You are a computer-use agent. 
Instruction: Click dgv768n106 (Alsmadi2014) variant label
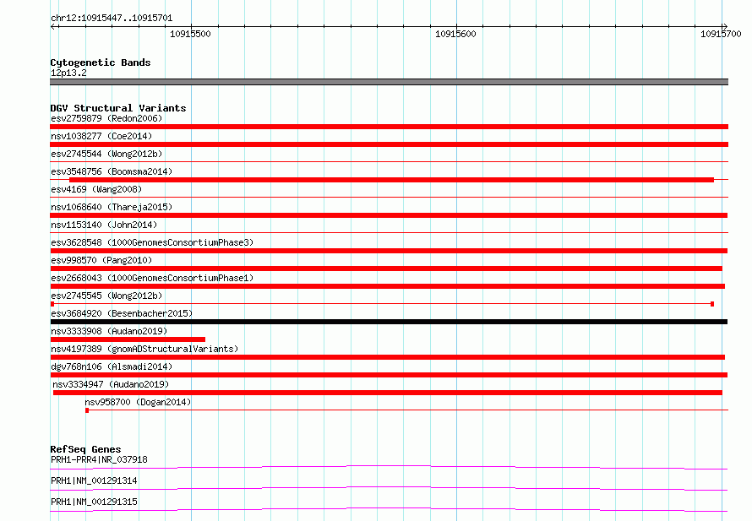[112, 366]
